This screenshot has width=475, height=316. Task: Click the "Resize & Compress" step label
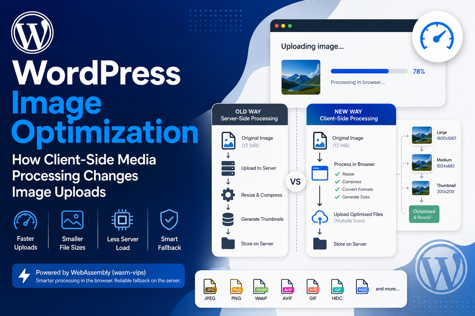(x=262, y=195)
